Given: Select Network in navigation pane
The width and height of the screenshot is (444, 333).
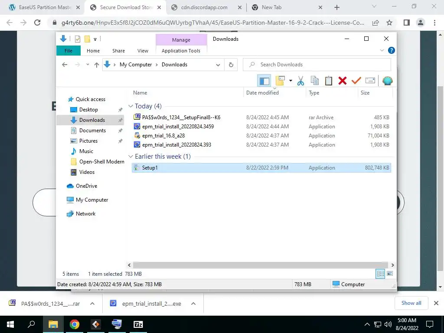Looking at the screenshot, I should (x=85, y=214).
